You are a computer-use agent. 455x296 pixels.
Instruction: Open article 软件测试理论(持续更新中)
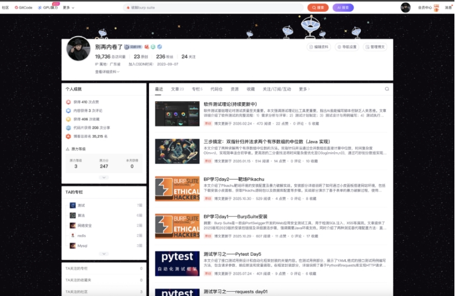pyautogui.click(x=230, y=104)
